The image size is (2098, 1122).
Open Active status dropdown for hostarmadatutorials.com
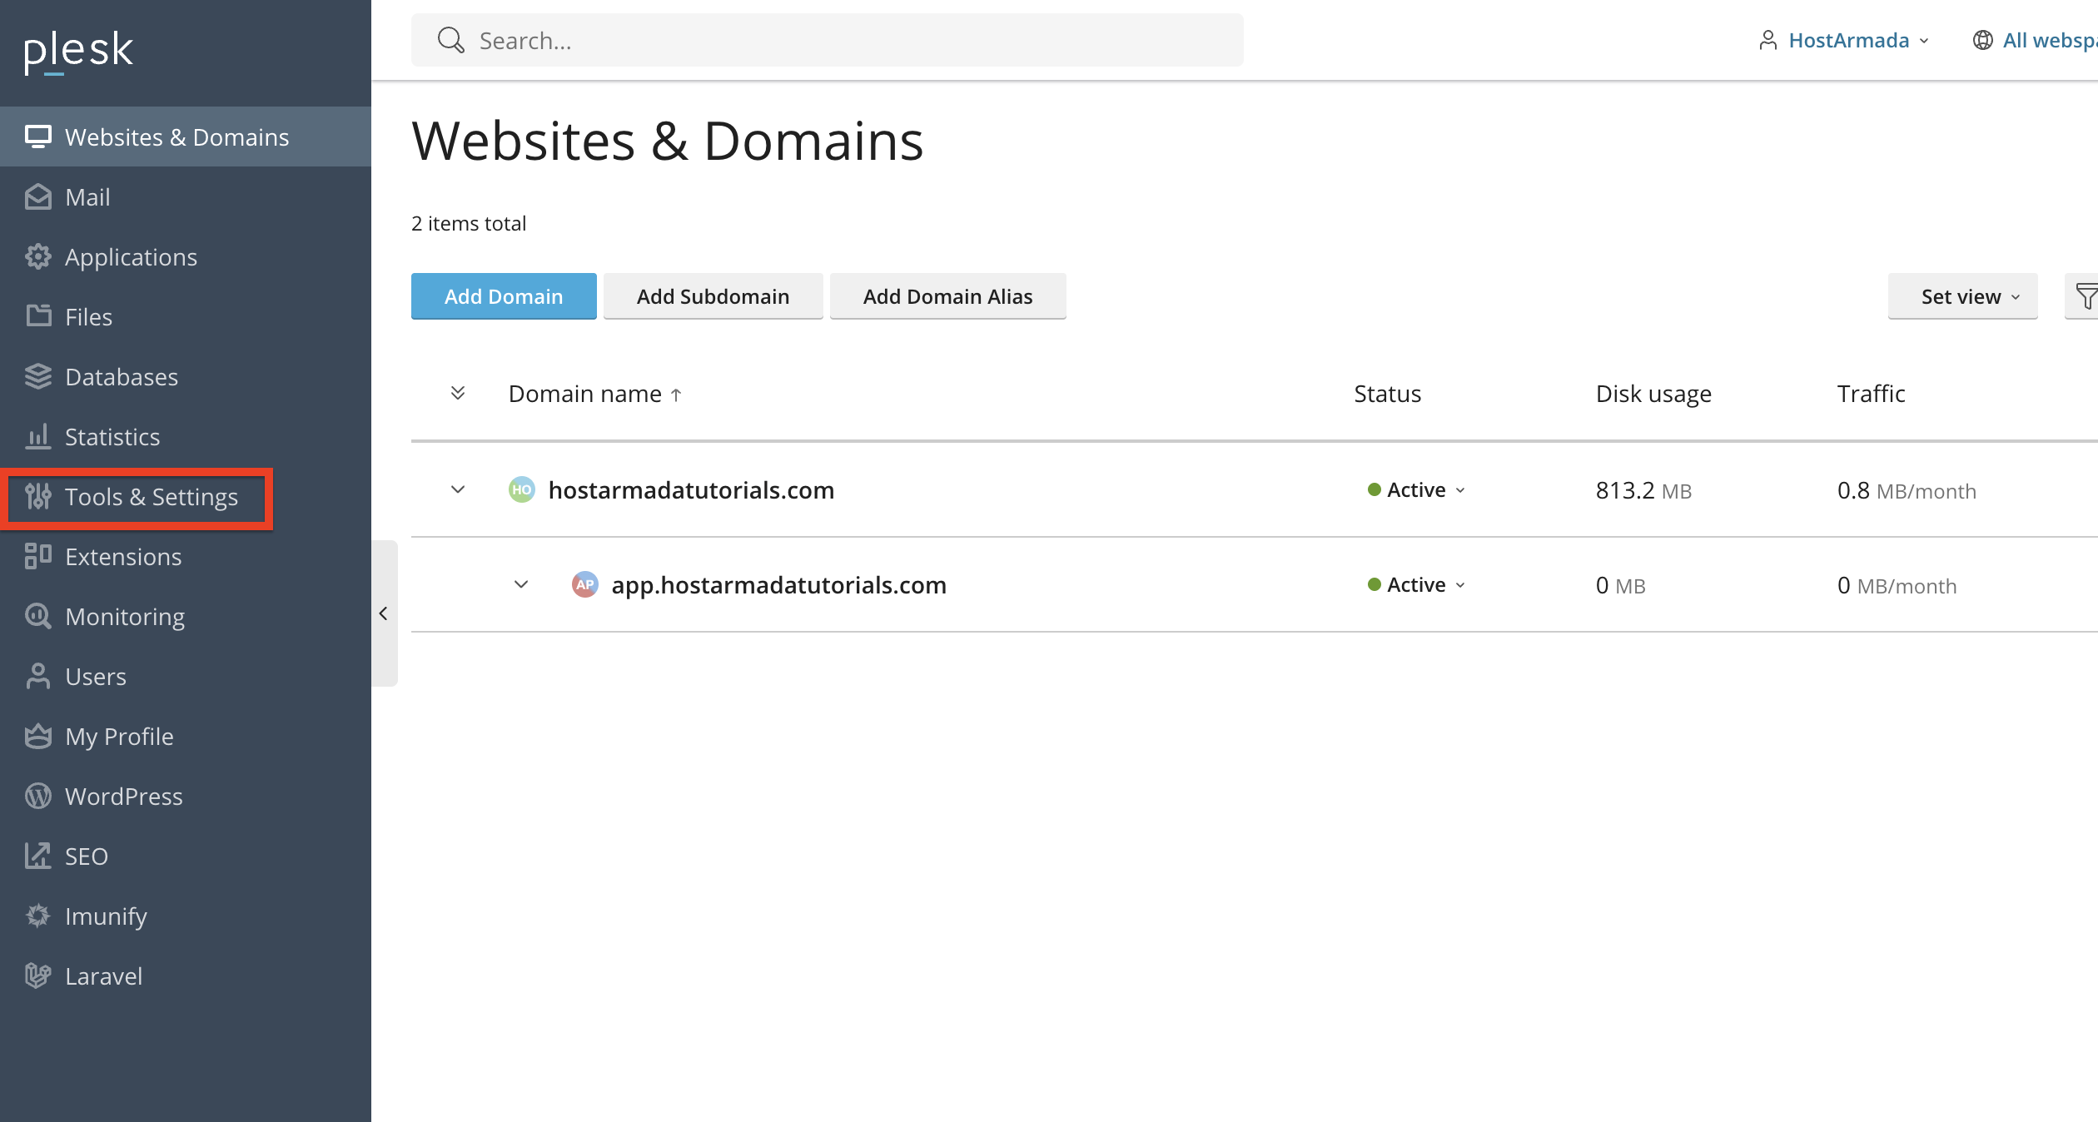click(1416, 490)
